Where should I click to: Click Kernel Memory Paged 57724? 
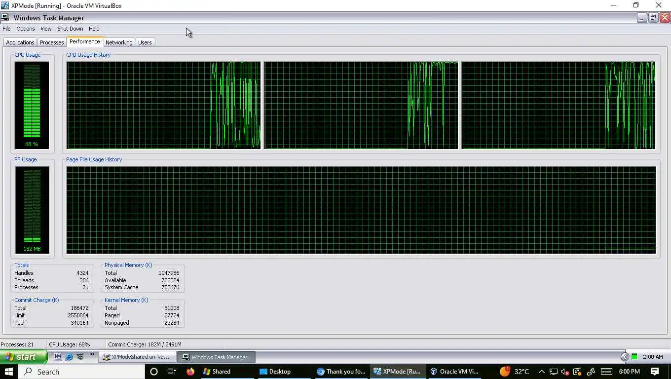[x=172, y=315]
